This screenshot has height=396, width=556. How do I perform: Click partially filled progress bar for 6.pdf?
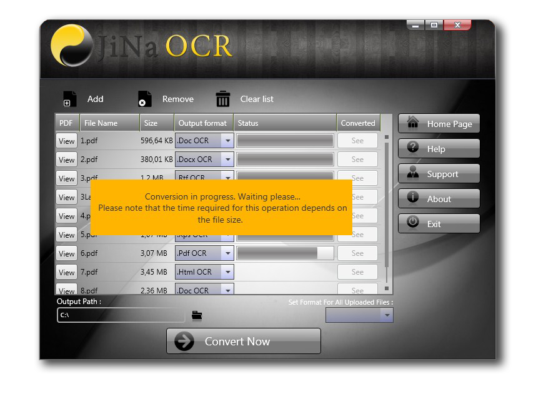tap(285, 253)
